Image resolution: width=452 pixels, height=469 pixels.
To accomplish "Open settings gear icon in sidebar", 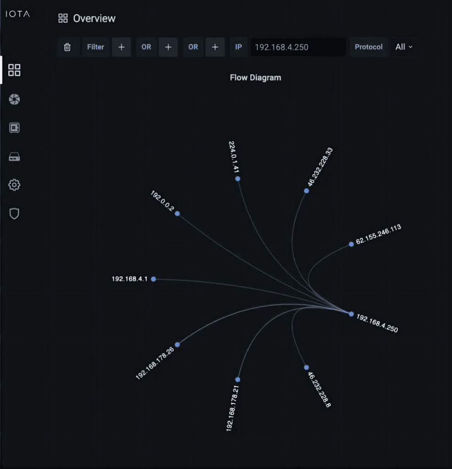I will pyautogui.click(x=14, y=185).
